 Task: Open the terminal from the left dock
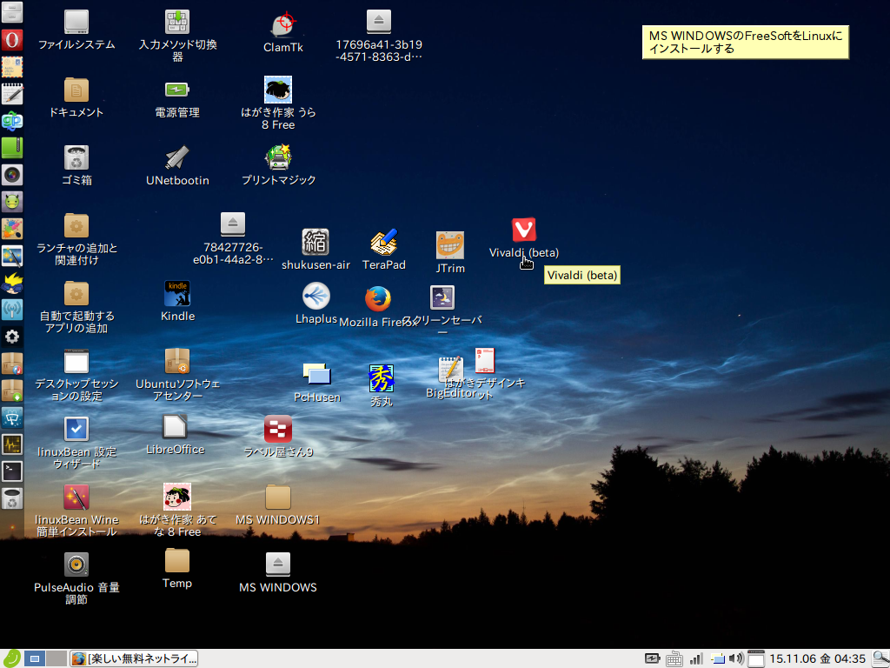[x=11, y=471]
